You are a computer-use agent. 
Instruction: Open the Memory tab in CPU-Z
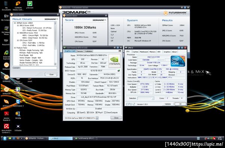tap(152, 52)
